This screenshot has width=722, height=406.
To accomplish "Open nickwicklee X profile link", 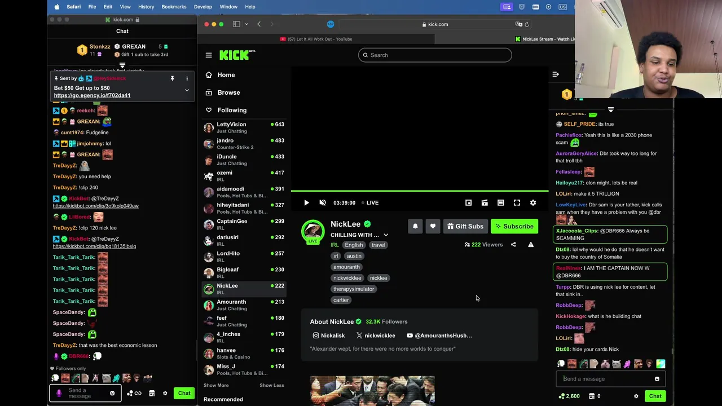I will click(x=376, y=336).
